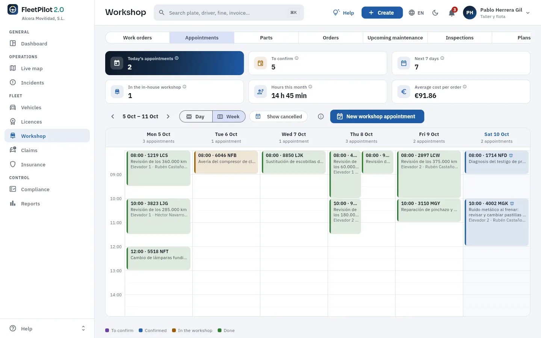Switch to Parts tab

click(x=266, y=38)
